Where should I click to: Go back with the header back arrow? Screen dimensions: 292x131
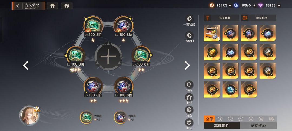18,6
